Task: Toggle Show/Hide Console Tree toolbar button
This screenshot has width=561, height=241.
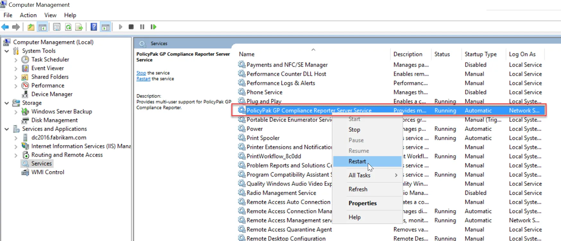Action: click(42, 27)
